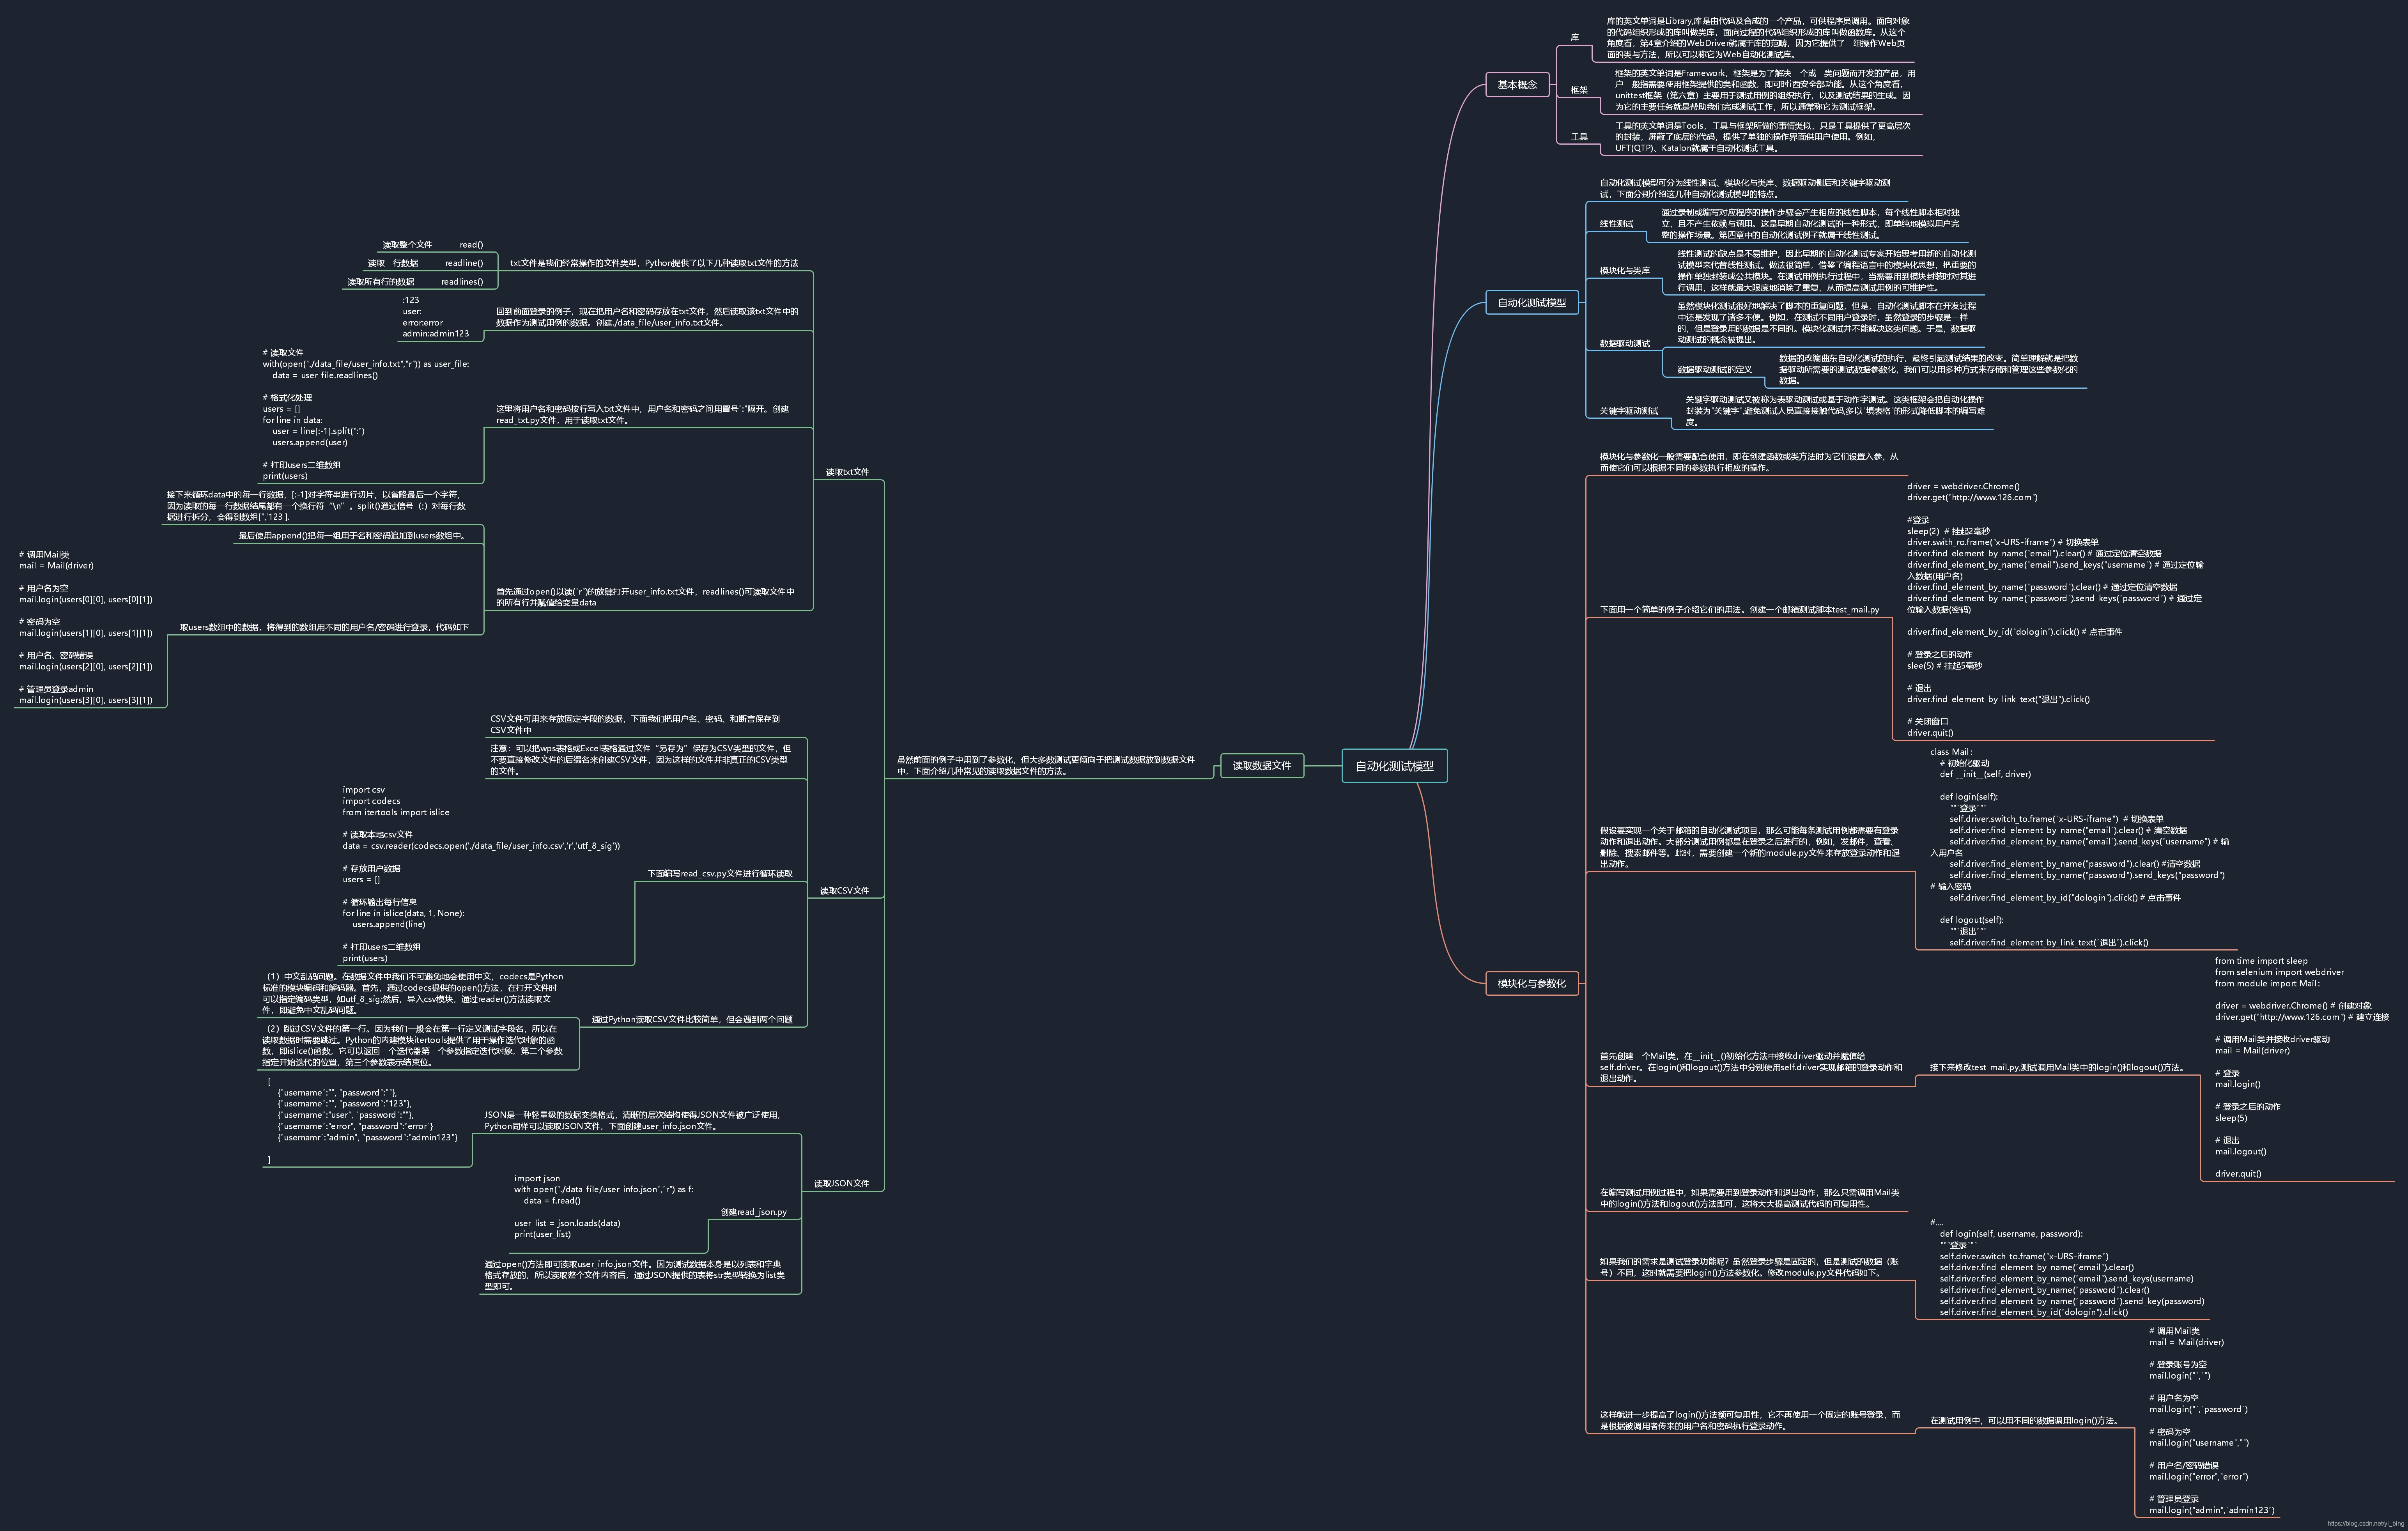Click the 模块化与类库 node
Image resolution: width=2408 pixels, height=1531 pixels.
pyautogui.click(x=1625, y=271)
